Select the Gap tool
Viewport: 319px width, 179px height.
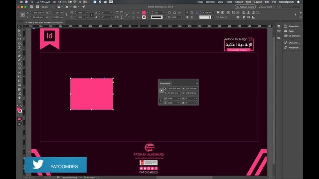click(x=19, y=39)
